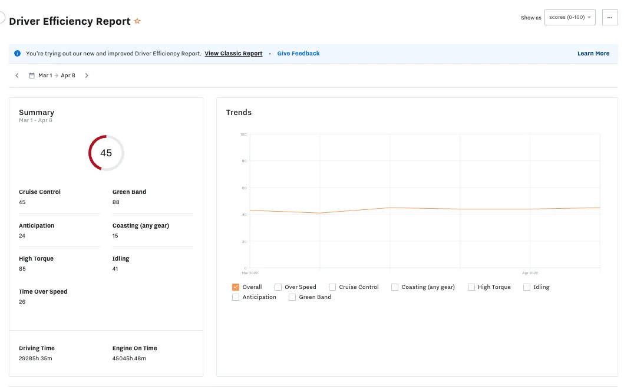Click the Apr 2022 axis label
624x388 pixels.
530,273
